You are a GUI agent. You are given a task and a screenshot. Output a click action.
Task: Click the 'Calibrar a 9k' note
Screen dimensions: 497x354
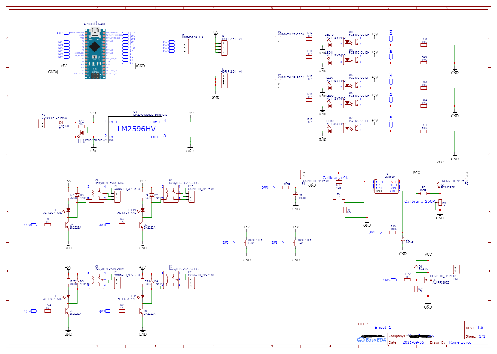[335, 177]
